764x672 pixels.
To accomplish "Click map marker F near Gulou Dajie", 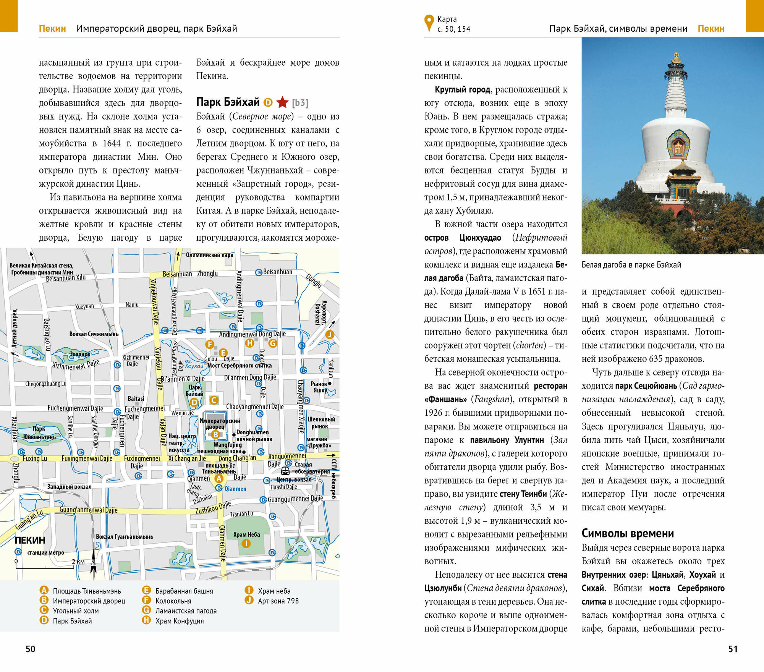I will coord(210,344).
